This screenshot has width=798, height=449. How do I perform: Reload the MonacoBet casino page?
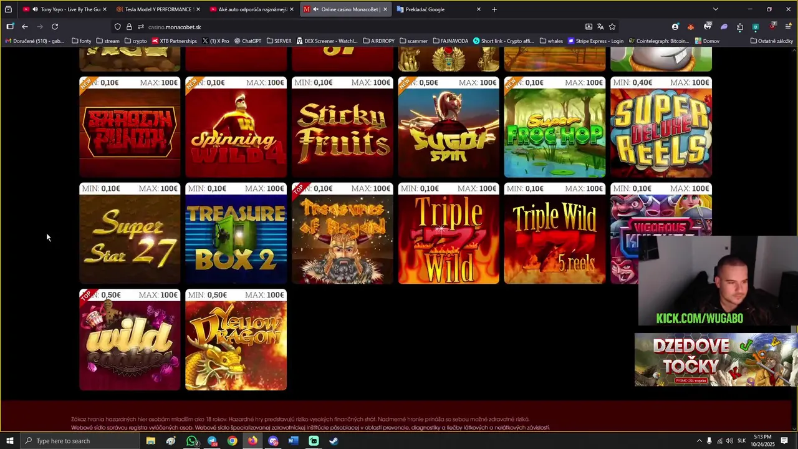point(55,27)
